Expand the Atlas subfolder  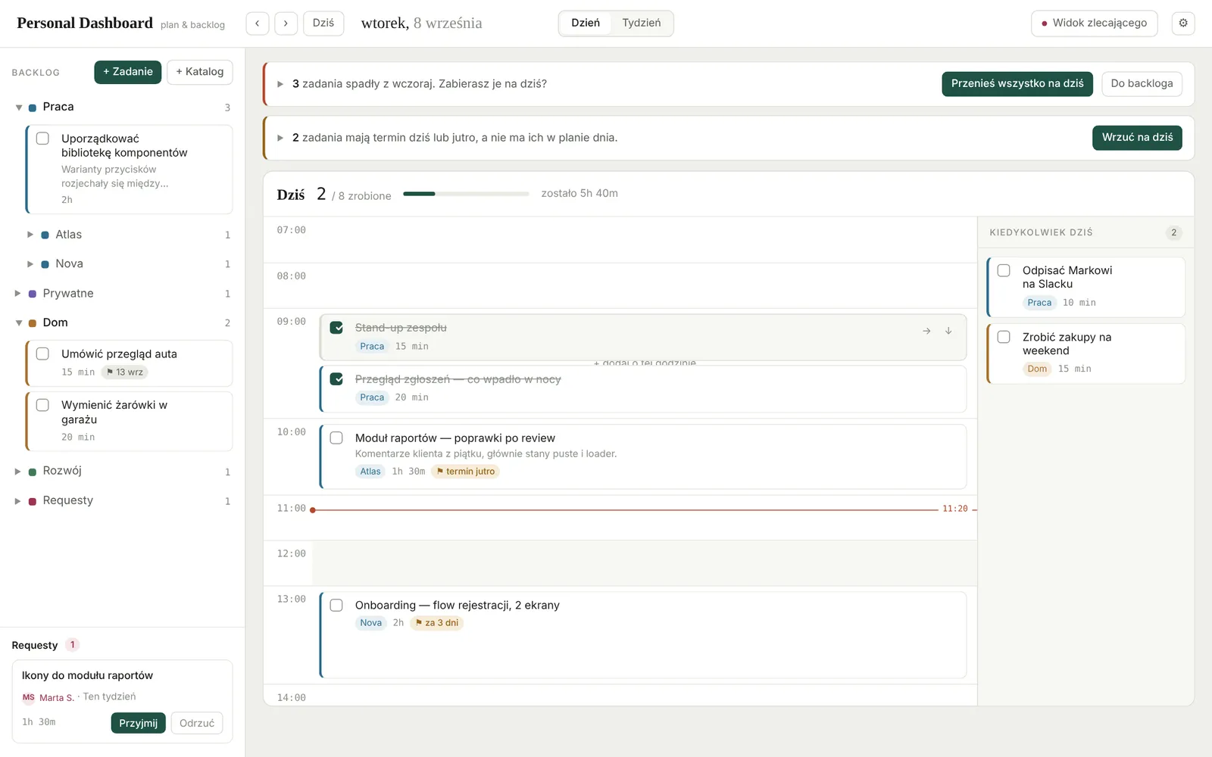(30, 235)
